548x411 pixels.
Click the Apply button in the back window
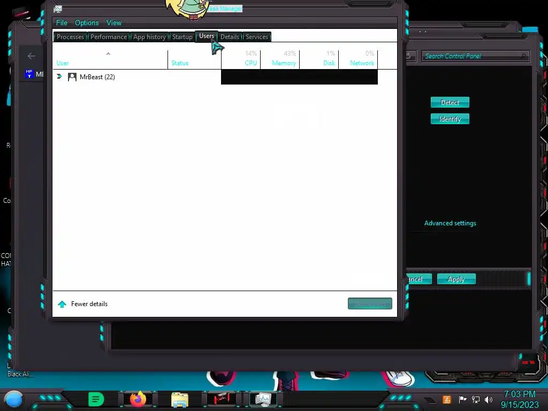tap(456, 279)
